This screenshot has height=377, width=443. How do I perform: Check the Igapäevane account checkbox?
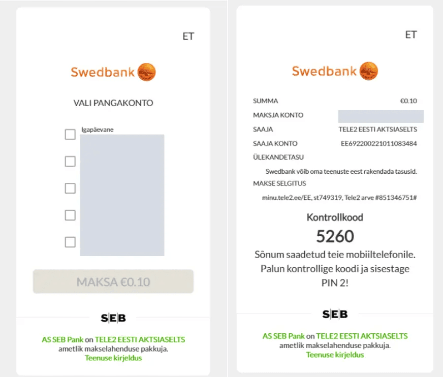pos(70,135)
